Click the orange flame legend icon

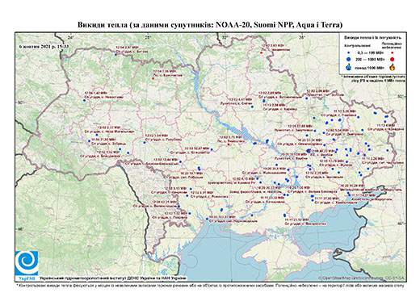(x=393, y=67)
